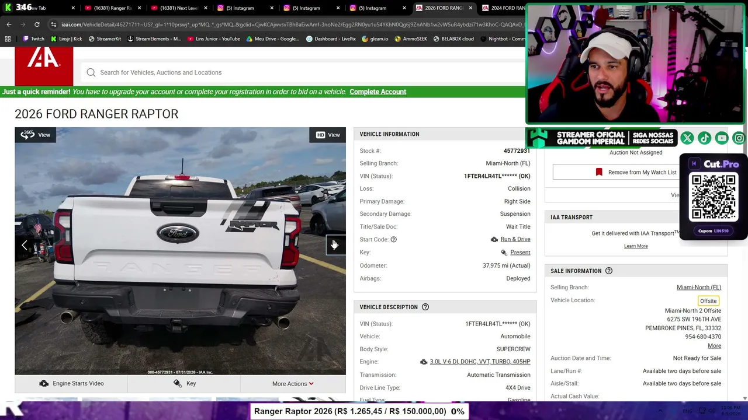Open the Nightbot bookmark
Screen dimensions: 748x420
[503, 39]
